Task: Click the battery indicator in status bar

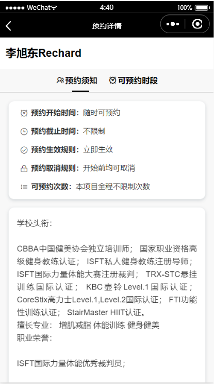Action: click(x=203, y=8)
